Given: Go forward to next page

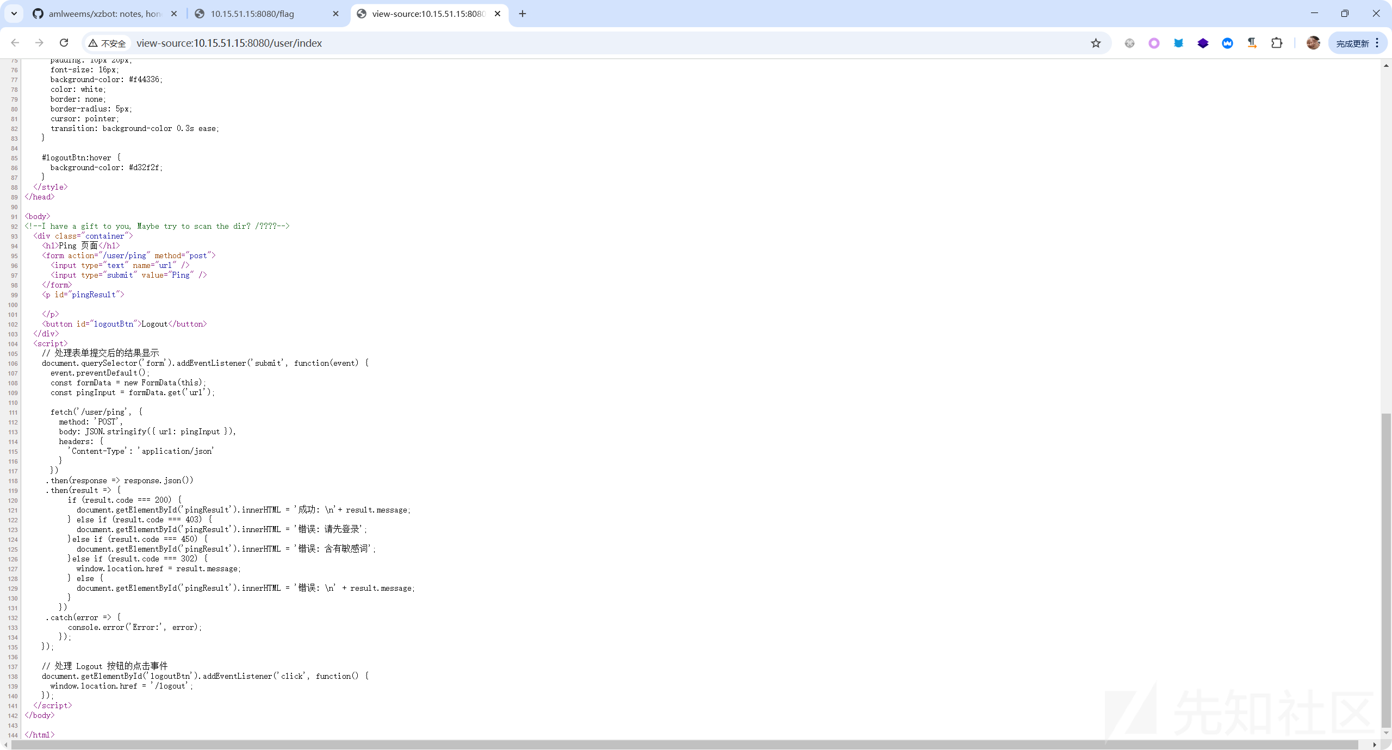Looking at the screenshot, I should click(39, 43).
